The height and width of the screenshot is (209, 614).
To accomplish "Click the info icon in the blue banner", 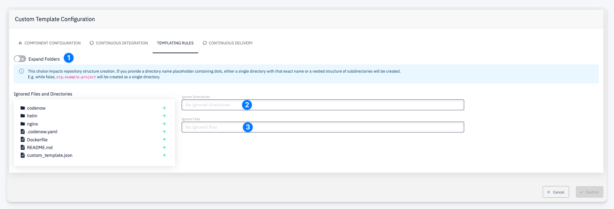I will [x=21, y=71].
